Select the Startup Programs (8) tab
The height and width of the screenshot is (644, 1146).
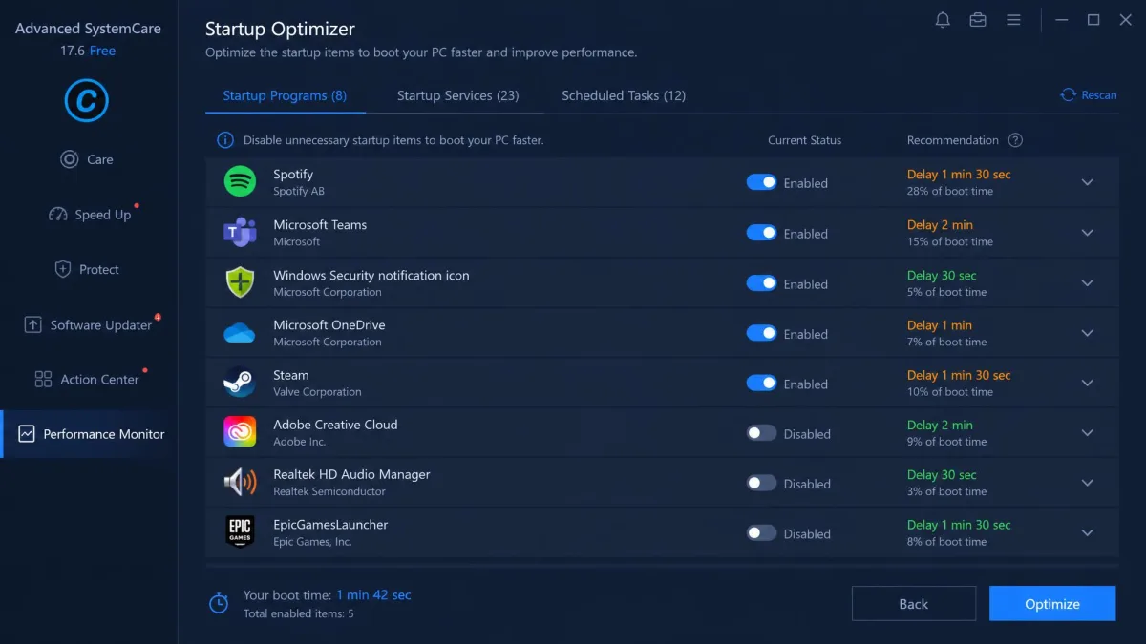coord(285,95)
